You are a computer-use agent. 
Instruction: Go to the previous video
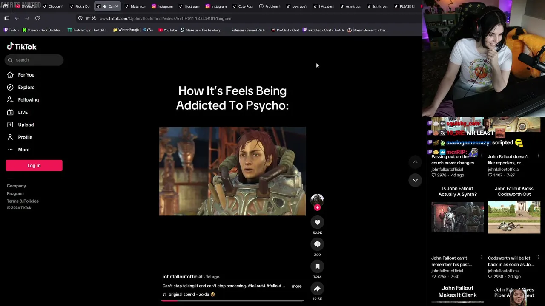pyautogui.click(x=415, y=162)
